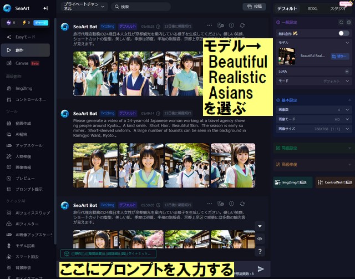The image size is (355, 279).
Task: Click info icon on third SeaArt Bot post
Action: [x=231, y=204]
